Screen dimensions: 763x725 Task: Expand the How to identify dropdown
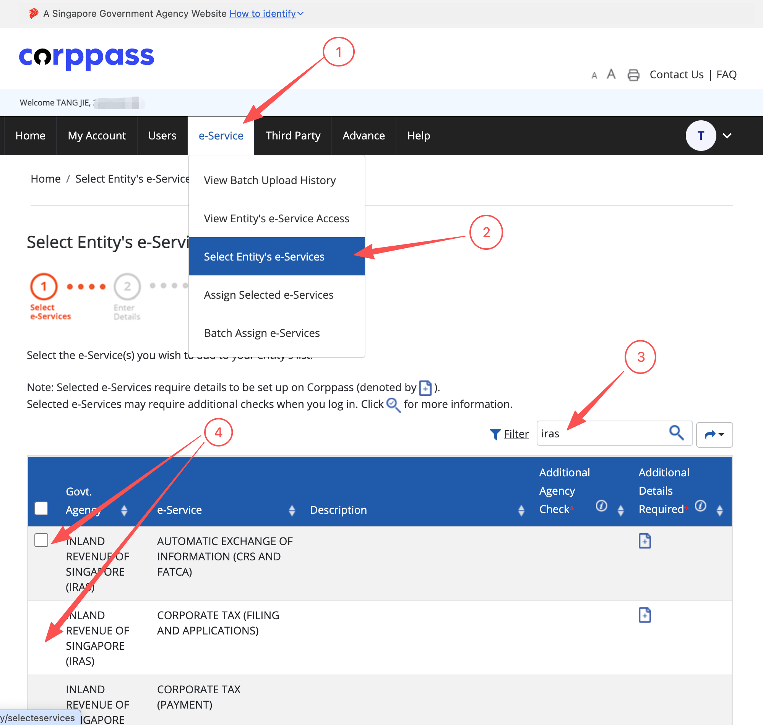(x=266, y=13)
